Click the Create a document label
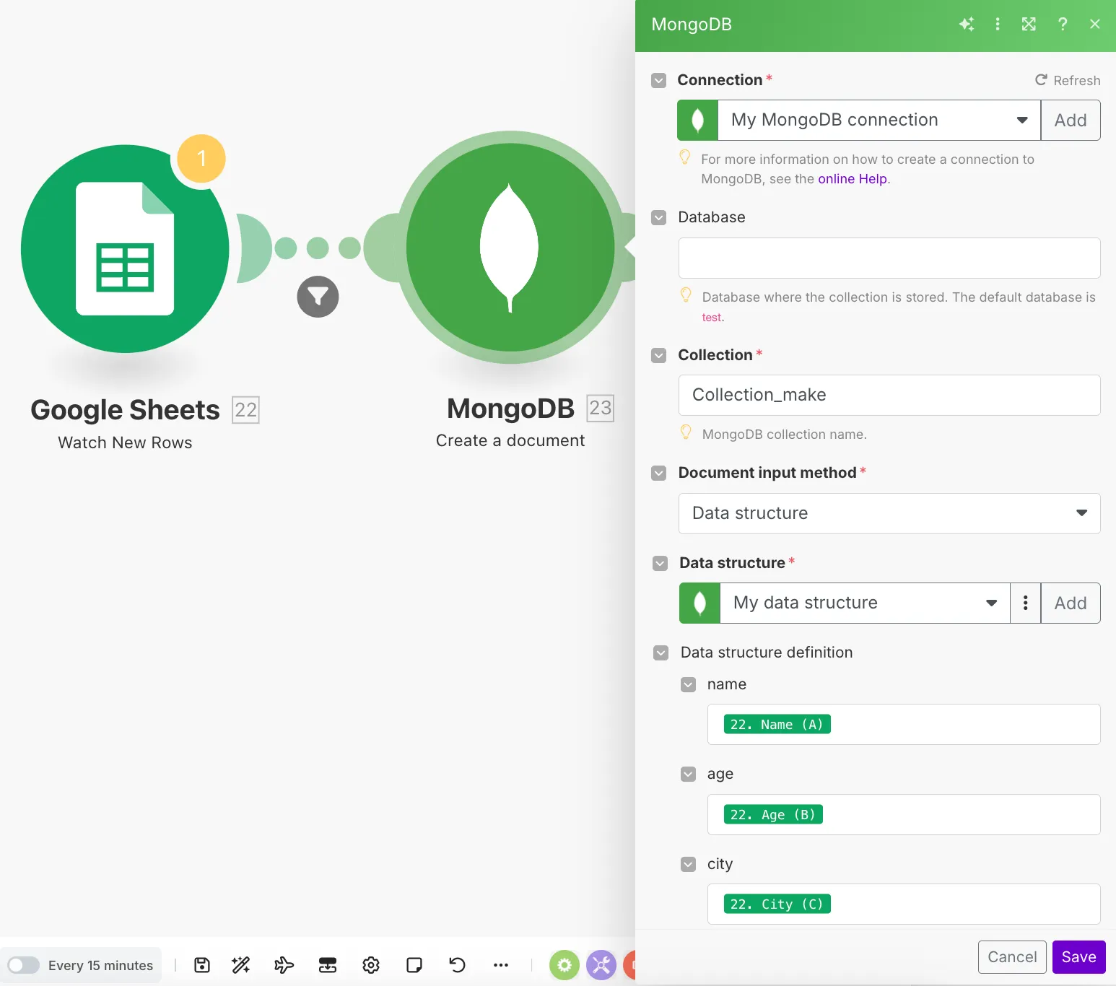This screenshot has height=986, width=1116. point(510,440)
